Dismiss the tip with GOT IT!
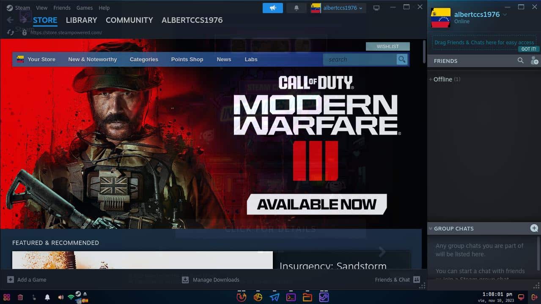Image resolution: width=541 pixels, height=304 pixels. tap(529, 49)
